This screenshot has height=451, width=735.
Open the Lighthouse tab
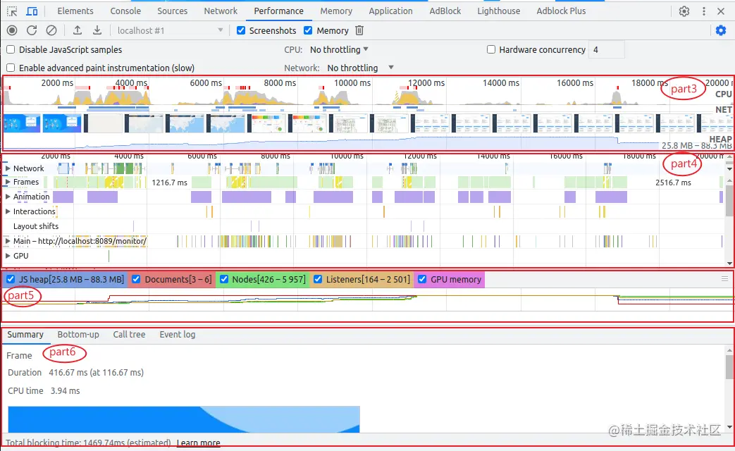click(498, 11)
